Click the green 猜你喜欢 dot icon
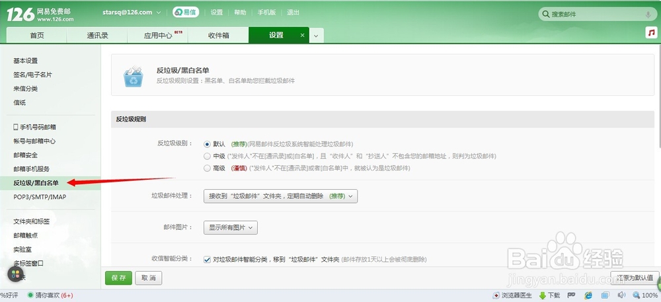The image size is (661, 302). click(30, 295)
